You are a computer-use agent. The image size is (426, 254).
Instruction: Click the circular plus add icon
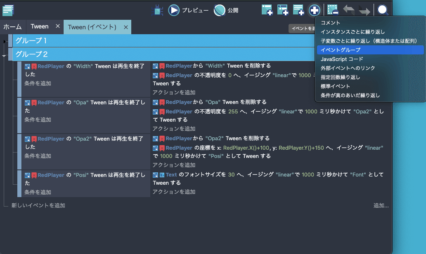coord(314,10)
